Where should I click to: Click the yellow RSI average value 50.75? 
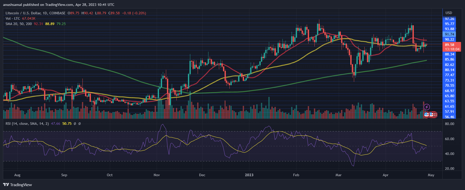(67, 124)
